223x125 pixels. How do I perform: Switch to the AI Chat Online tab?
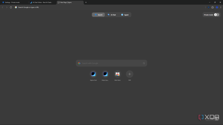click(x=42, y=2)
